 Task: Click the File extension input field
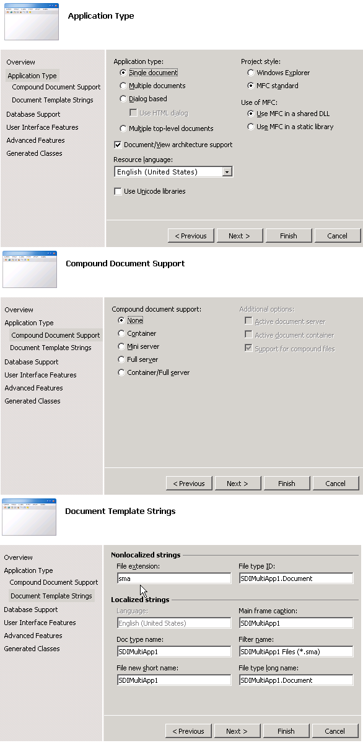(174, 579)
